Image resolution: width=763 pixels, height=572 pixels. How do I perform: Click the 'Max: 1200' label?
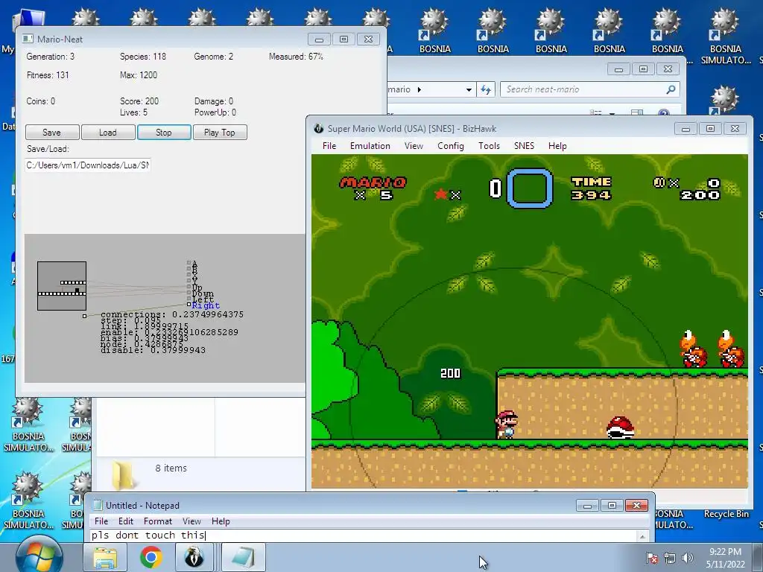139,75
